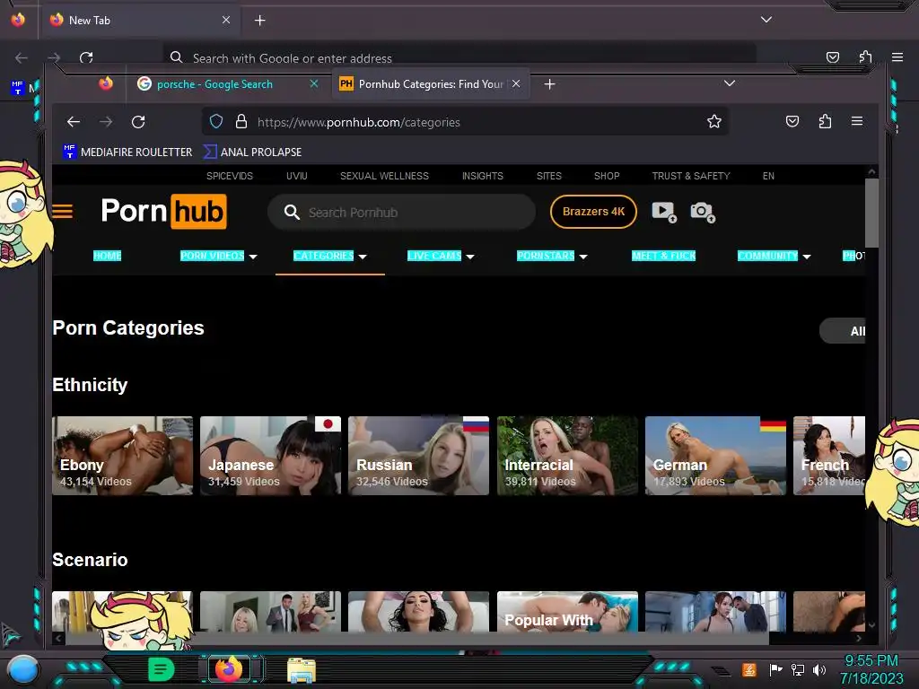Expand the PORNSTARS dropdown arrow
Viewport: 919px width, 689px height.
[583, 257]
